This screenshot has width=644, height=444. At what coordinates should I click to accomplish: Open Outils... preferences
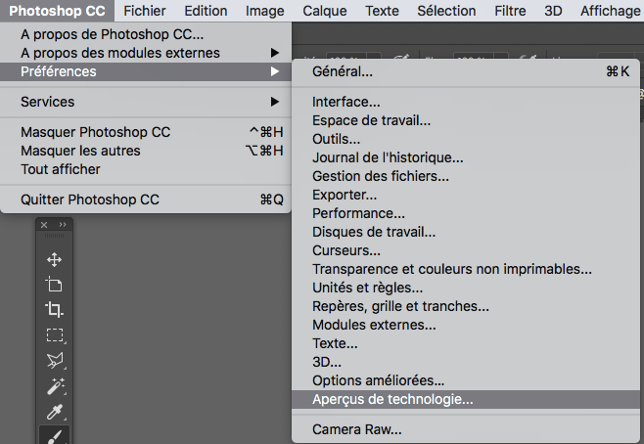pyautogui.click(x=466, y=139)
